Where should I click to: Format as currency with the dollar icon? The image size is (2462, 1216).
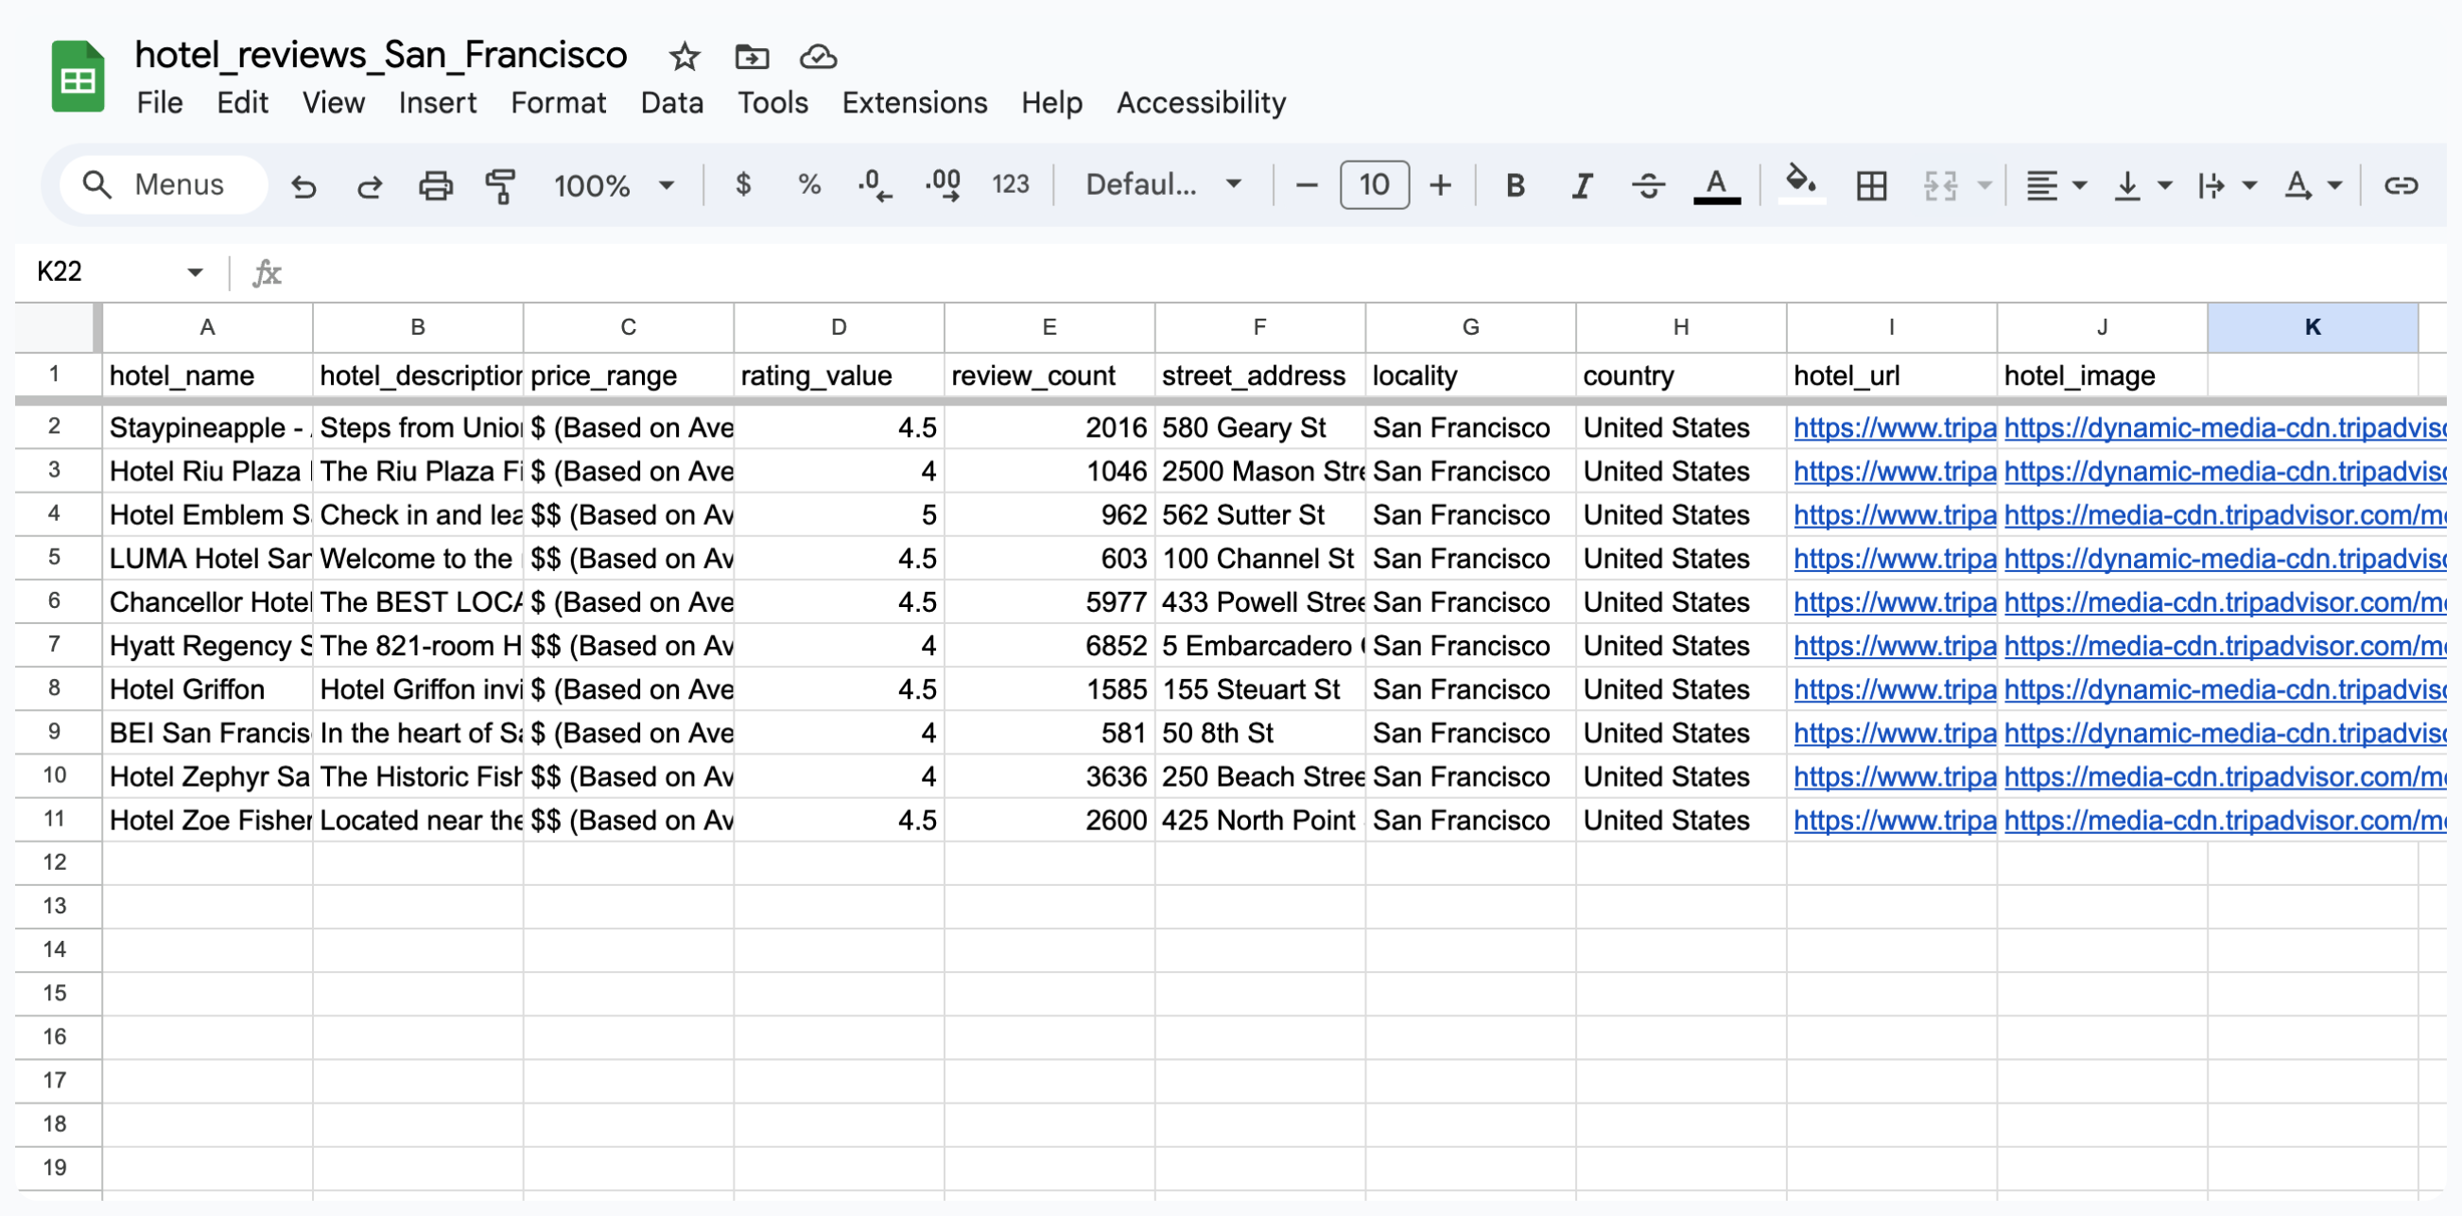tap(742, 183)
